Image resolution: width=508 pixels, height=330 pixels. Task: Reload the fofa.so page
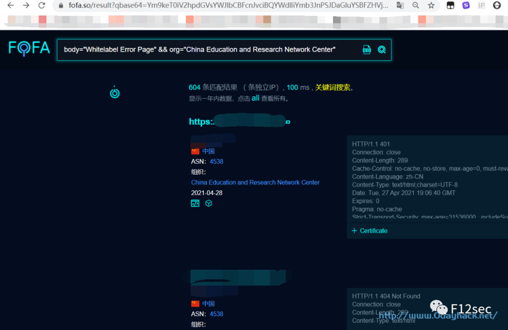pyautogui.click(x=42, y=5)
